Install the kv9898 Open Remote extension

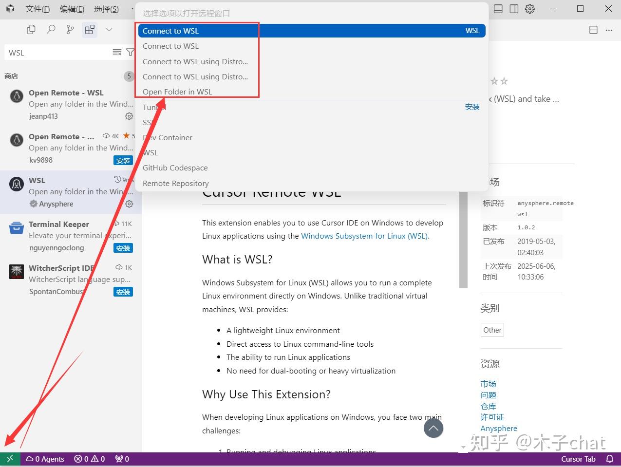pyautogui.click(x=123, y=160)
